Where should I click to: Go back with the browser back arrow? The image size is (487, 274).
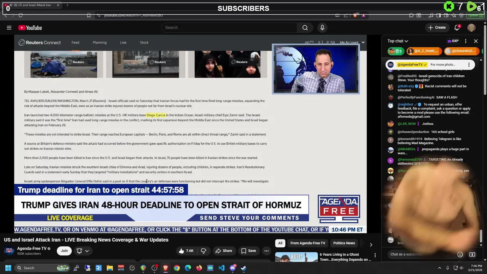6,15
